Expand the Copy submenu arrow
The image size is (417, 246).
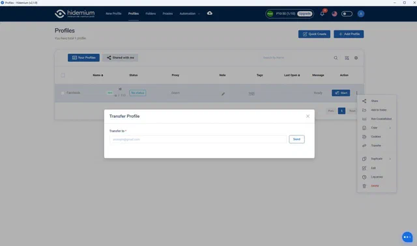[x=390, y=128]
